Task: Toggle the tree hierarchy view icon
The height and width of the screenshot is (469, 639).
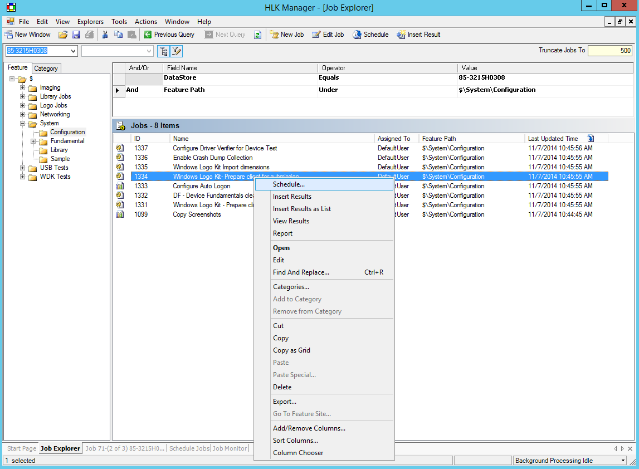Action: click(x=164, y=51)
